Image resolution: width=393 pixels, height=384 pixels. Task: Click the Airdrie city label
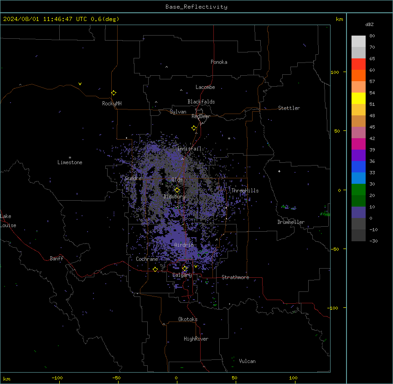click(x=184, y=245)
